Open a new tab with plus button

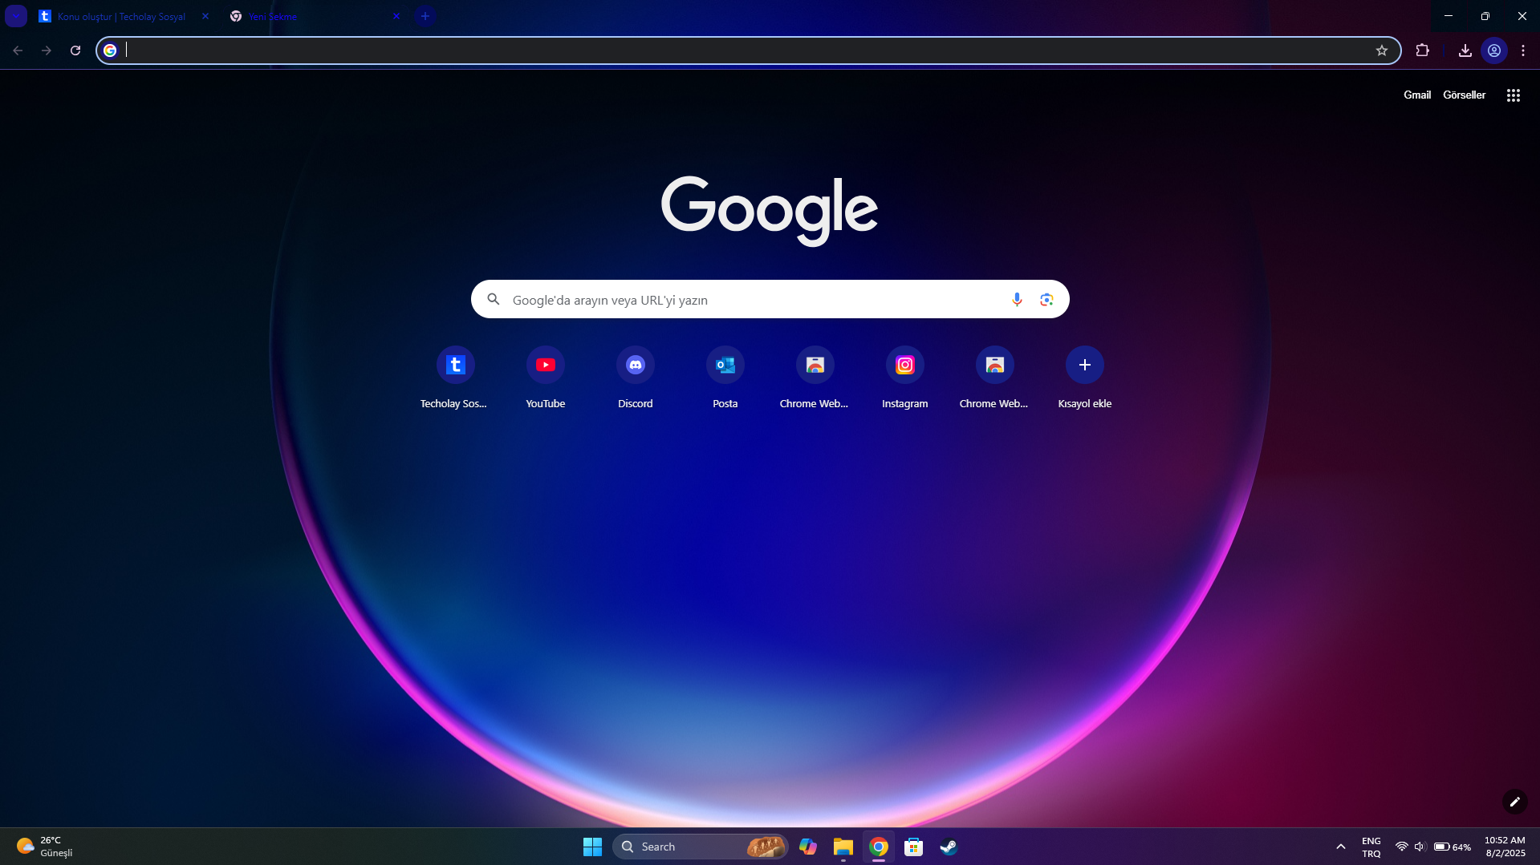tap(425, 16)
